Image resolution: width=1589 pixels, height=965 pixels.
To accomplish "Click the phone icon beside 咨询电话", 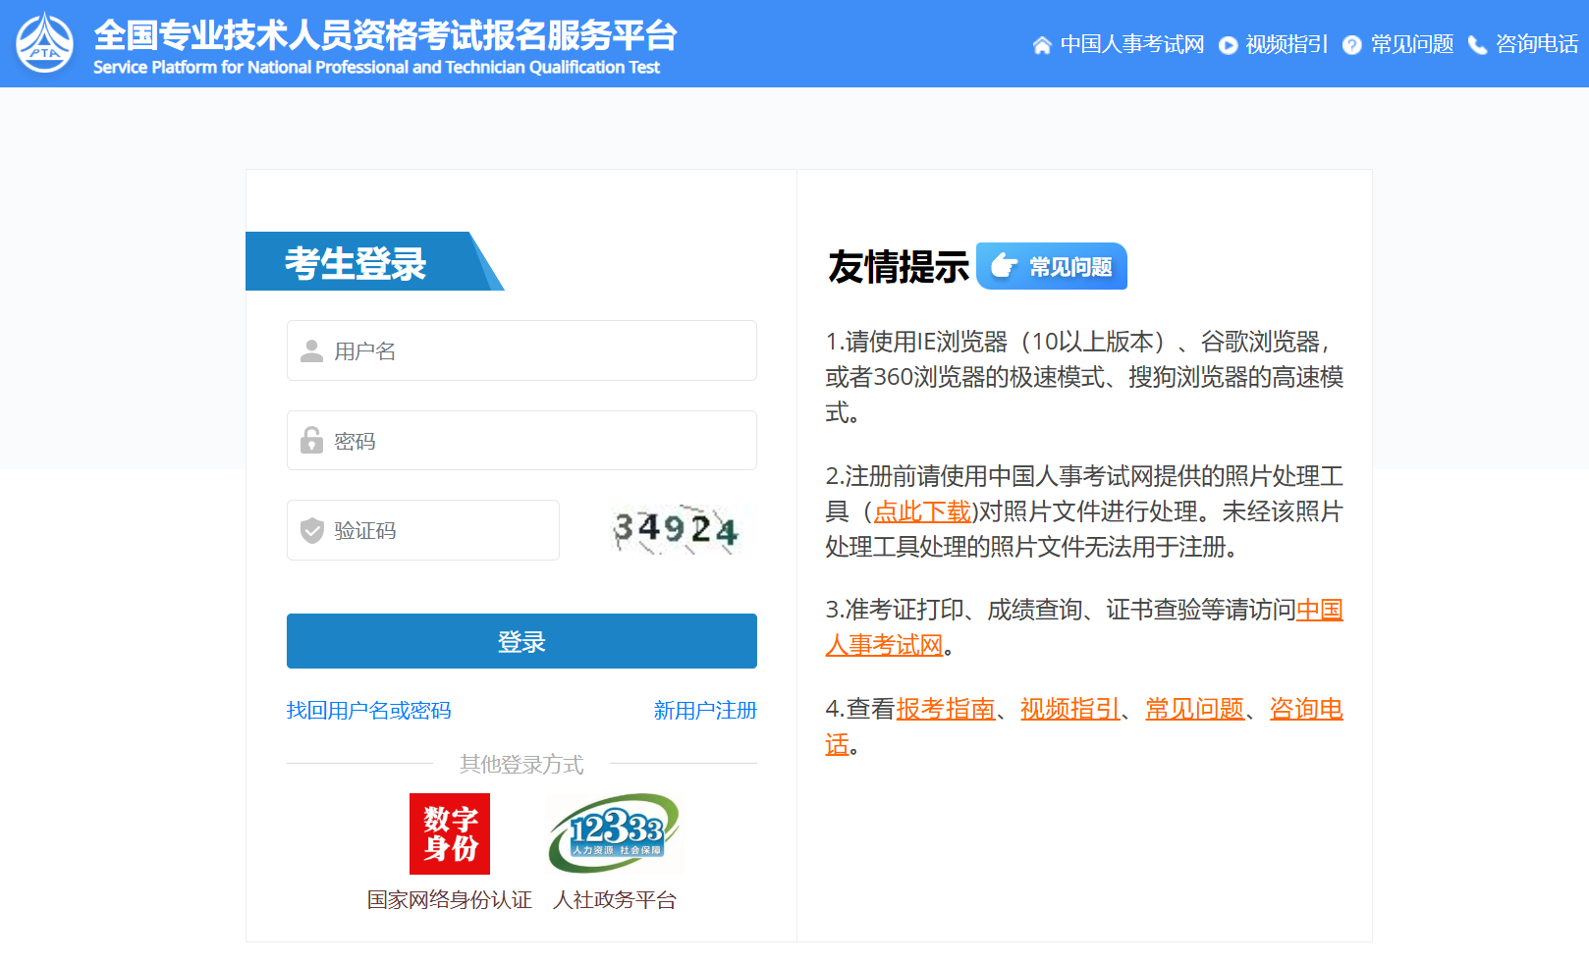I will click(x=1477, y=45).
